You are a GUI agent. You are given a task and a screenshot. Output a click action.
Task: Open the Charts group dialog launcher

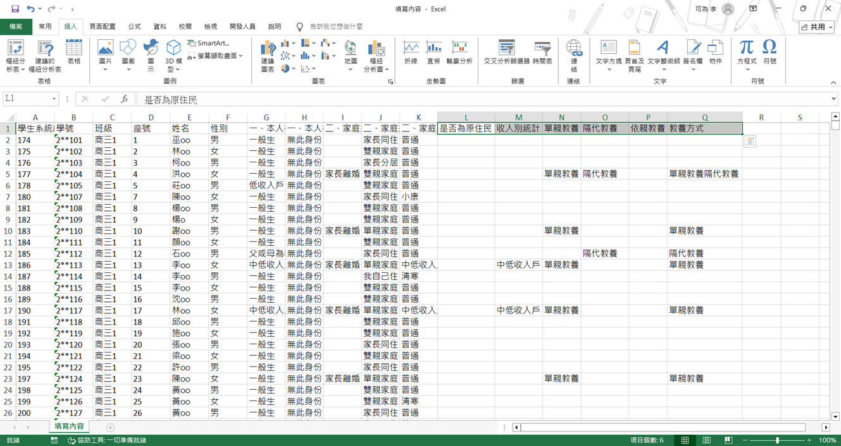[x=390, y=82]
